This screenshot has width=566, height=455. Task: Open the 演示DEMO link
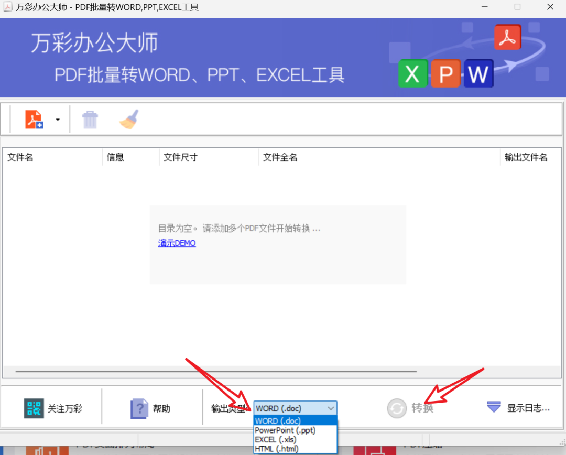click(x=177, y=243)
